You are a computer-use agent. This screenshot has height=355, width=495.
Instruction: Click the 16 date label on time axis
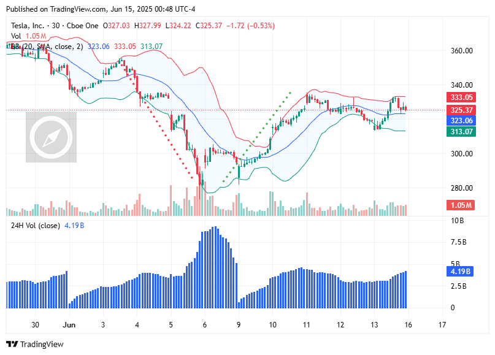click(408, 325)
